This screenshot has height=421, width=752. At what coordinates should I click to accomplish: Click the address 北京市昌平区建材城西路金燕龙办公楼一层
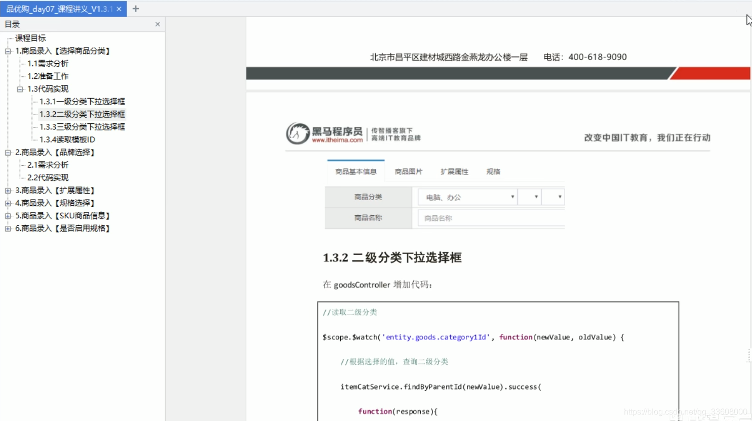coord(449,57)
